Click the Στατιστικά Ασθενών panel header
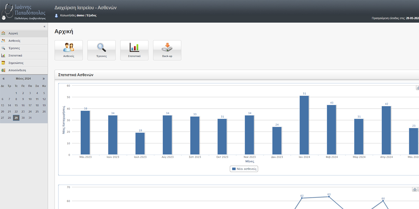Image resolution: width=419 pixels, height=209 pixels. click(237, 75)
